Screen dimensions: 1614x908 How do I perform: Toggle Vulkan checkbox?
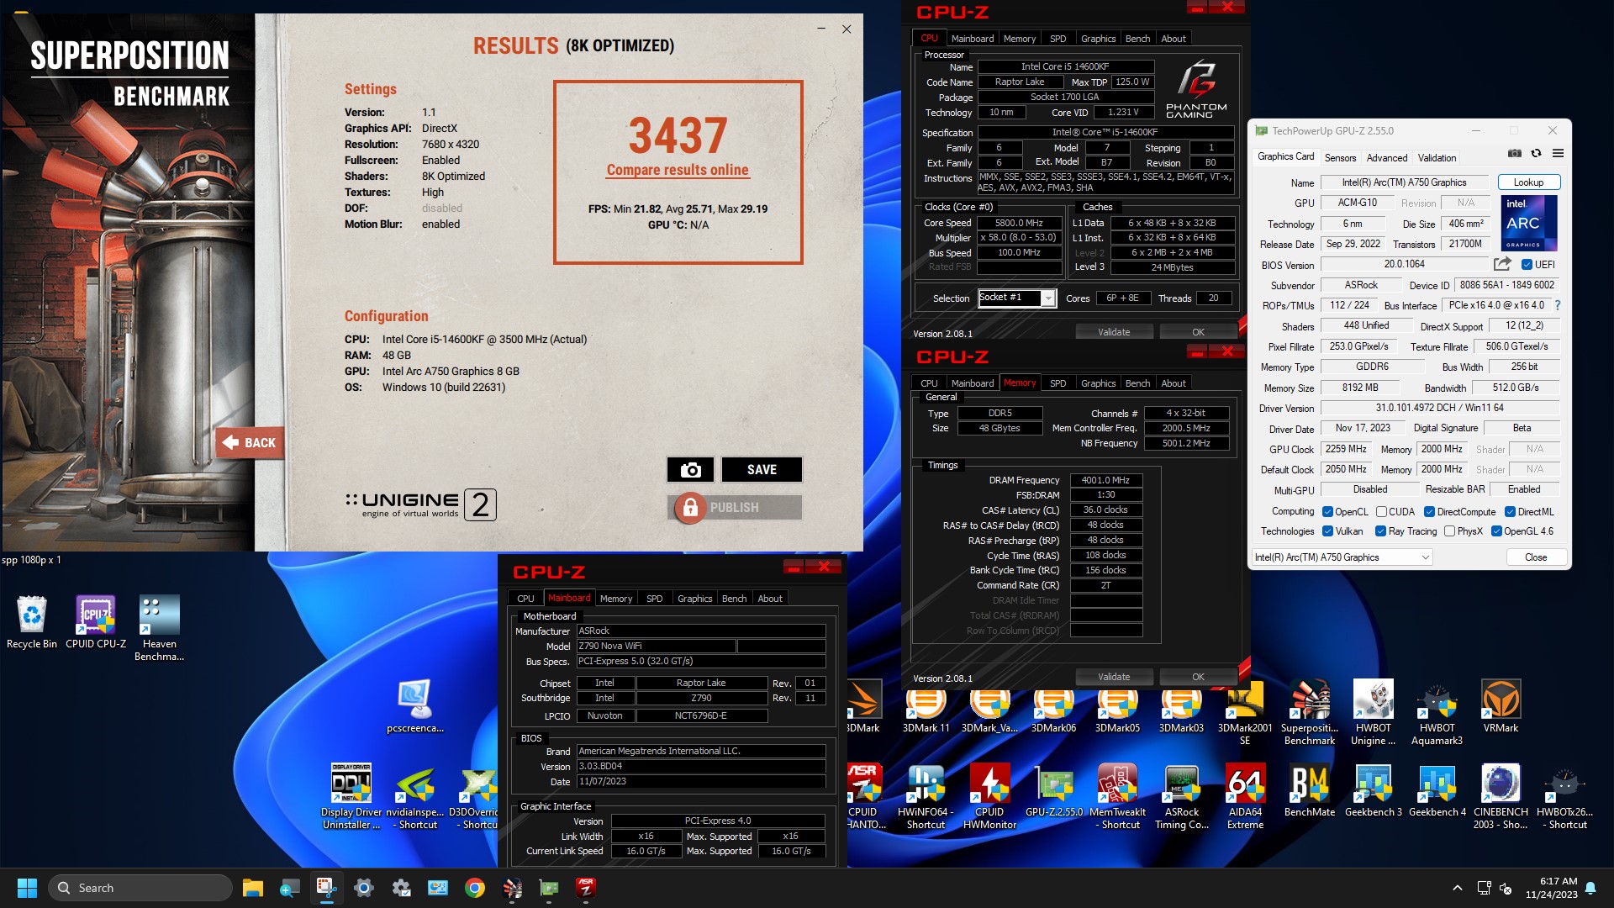pos(1327,531)
